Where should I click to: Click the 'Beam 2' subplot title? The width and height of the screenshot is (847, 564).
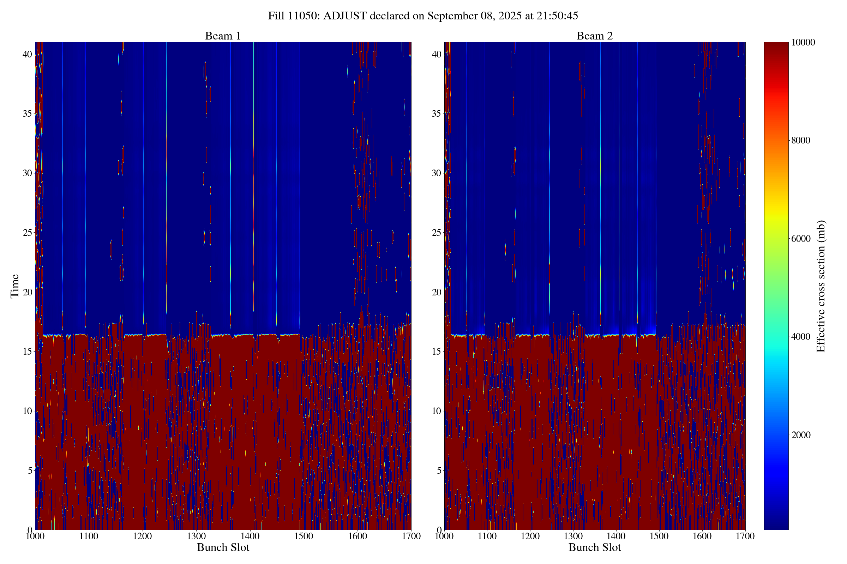[594, 36]
